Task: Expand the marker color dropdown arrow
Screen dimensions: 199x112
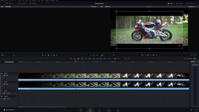Action: point(111,58)
